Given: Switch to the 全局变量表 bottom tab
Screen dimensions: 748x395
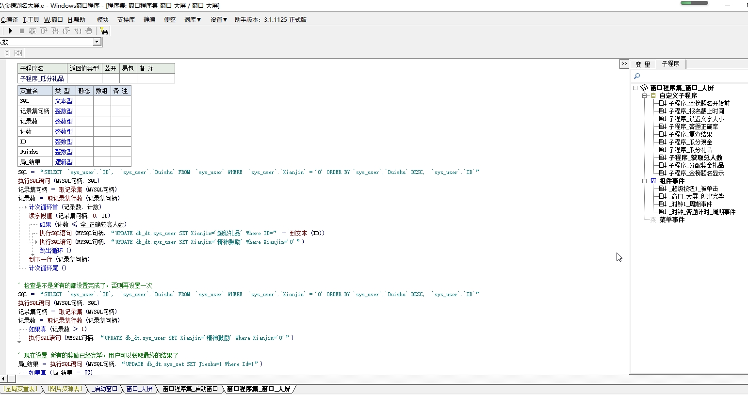Looking at the screenshot, I should [20, 389].
